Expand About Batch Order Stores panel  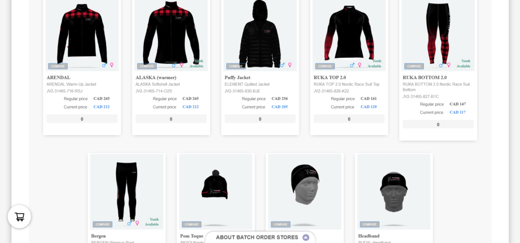coord(261,237)
